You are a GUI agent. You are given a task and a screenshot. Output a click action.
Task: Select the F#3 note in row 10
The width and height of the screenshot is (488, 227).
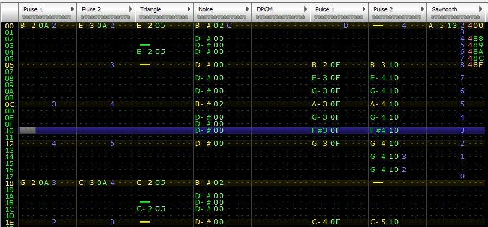coord(320,130)
